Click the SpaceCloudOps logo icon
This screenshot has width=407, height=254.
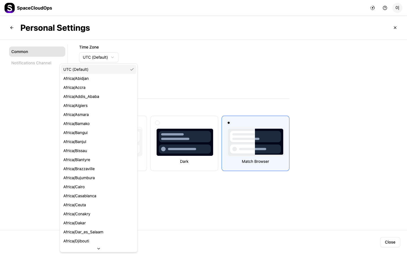pos(10,8)
